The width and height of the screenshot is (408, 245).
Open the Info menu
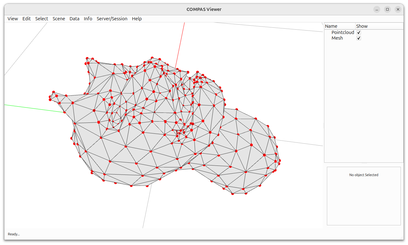click(88, 19)
